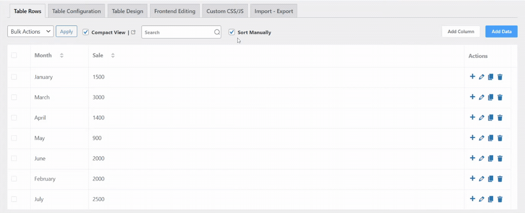Select the February row checkbox
Screen dimensions: 525x213
coord(14,179)
